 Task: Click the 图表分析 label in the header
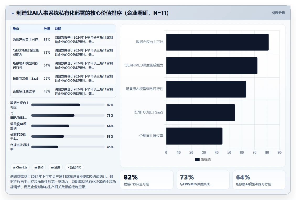point(278,13)
